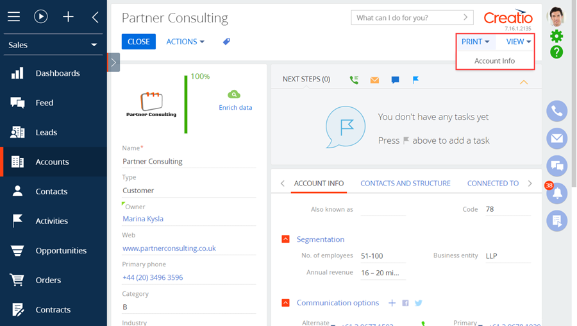The height and width of the screenshot is (326, 577).
Task: Collapse the left side panel arrow
Action: point(96,17)
